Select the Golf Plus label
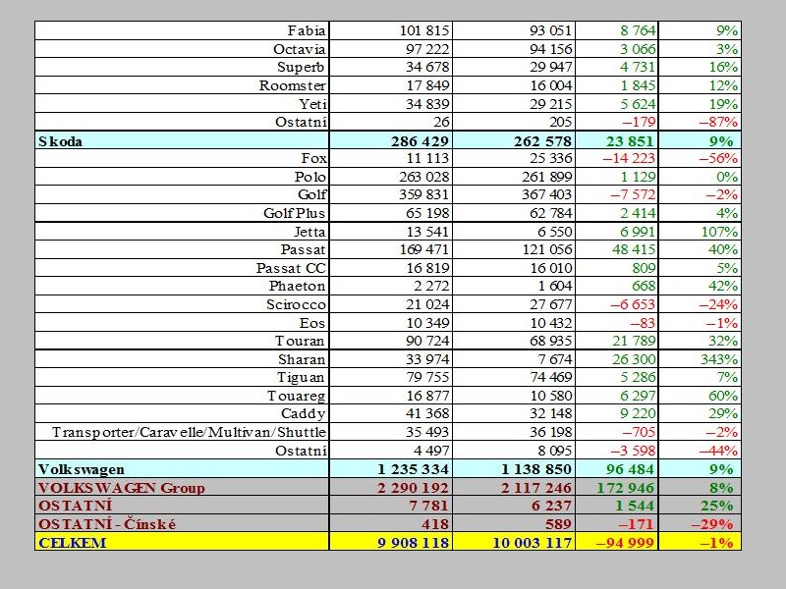786x589 pixels. [x=294, y=213]
